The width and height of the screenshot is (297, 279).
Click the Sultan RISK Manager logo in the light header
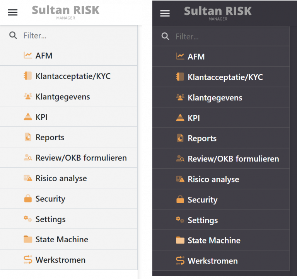65,12
